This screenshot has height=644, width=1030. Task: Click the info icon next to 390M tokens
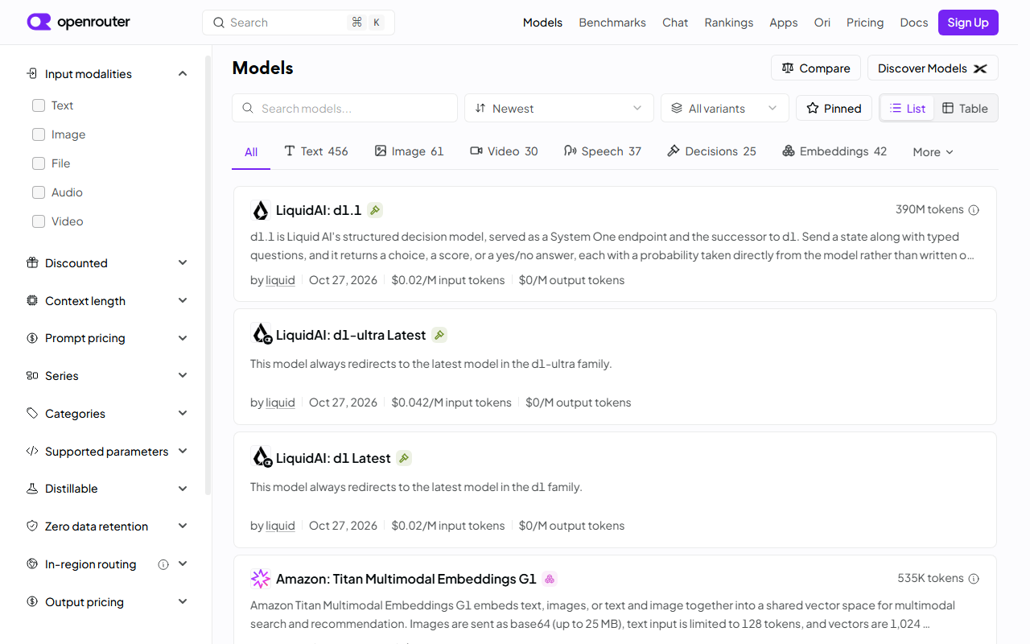tap(974, 210)
